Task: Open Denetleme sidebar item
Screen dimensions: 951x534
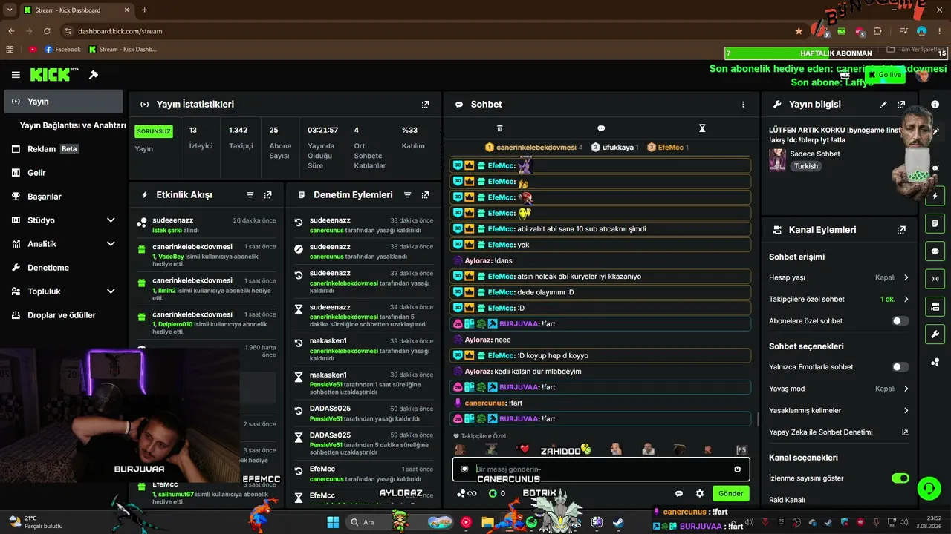Action: click(63, 268)
